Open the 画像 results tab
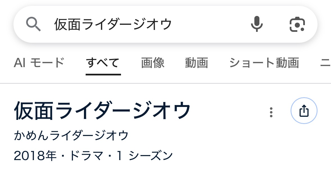 [153, 63]
